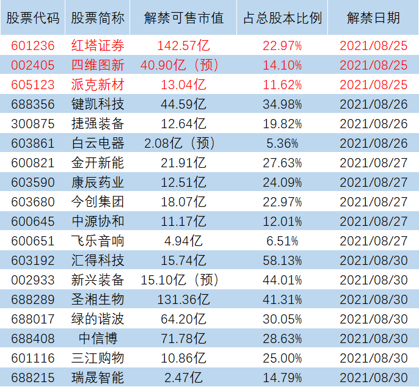419x387 pixels.
Task: Select stock code 600645
Action: coord(32,222)
